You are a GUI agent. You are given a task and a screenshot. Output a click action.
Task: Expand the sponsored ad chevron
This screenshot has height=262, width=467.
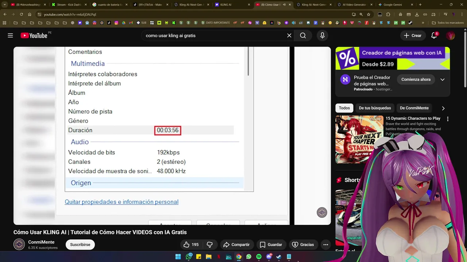(442, 79)
